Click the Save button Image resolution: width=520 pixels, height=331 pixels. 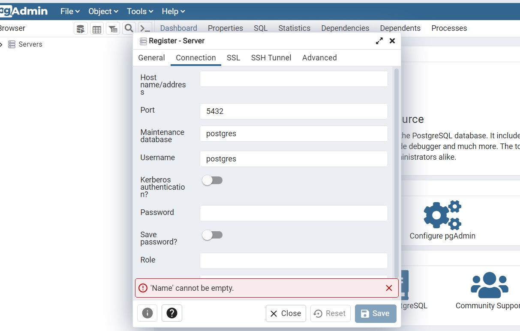376,313
